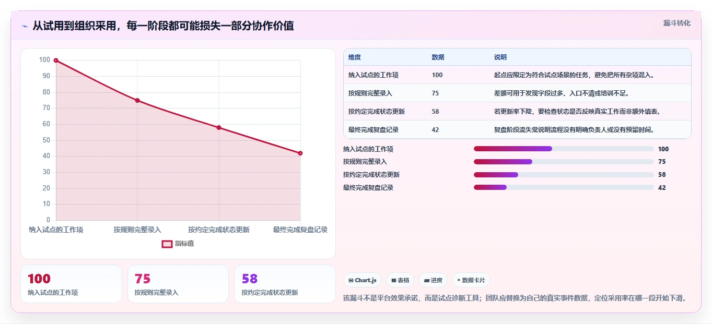Click the progress bar for 纳入试点的工作项
This screenshot has height=324, width=712.
564,149
